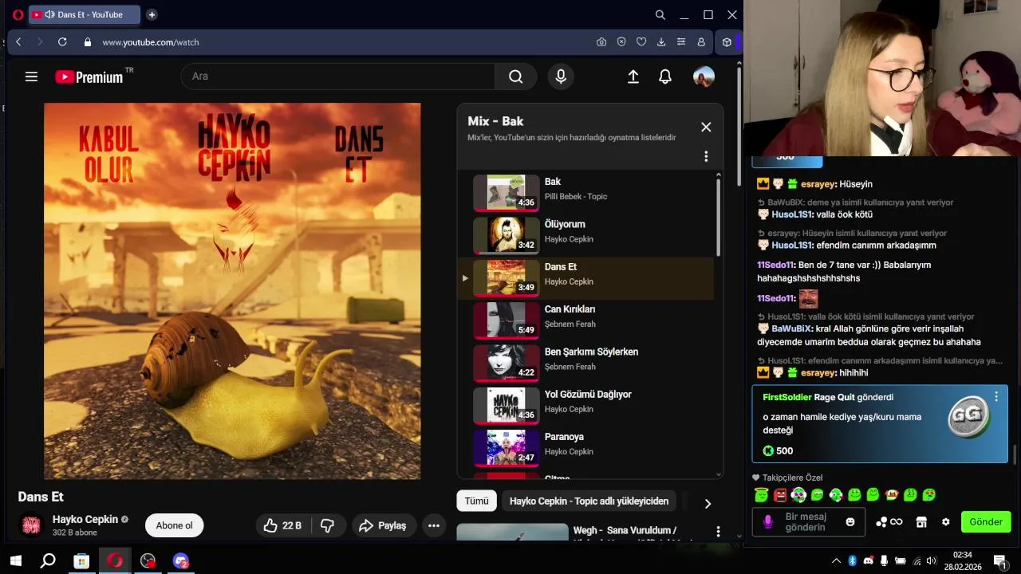Image resolution: width=1021 pixels, height=574 pixels.
Task: Go back with Opera back arrow
Action: coord(18,42)
